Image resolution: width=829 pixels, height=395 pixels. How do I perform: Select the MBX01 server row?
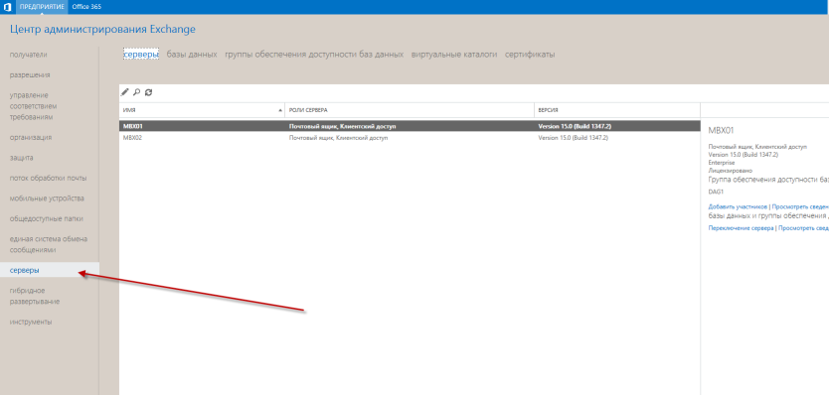(x=410, y=126)
